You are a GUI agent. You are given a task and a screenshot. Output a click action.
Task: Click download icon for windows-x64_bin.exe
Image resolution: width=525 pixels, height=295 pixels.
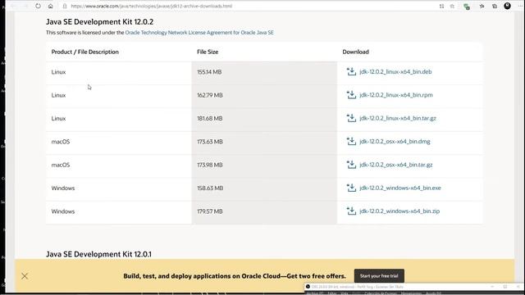(x=351, y=188)
